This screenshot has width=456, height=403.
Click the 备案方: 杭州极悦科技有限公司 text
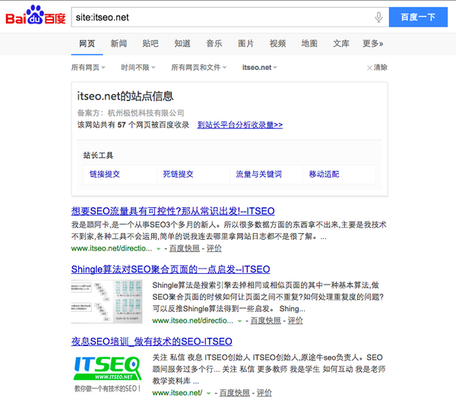[131, 113]
